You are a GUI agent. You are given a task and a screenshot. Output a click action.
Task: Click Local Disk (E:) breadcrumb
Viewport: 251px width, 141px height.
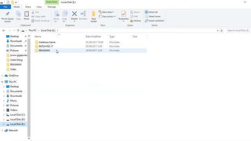(48, 31)
